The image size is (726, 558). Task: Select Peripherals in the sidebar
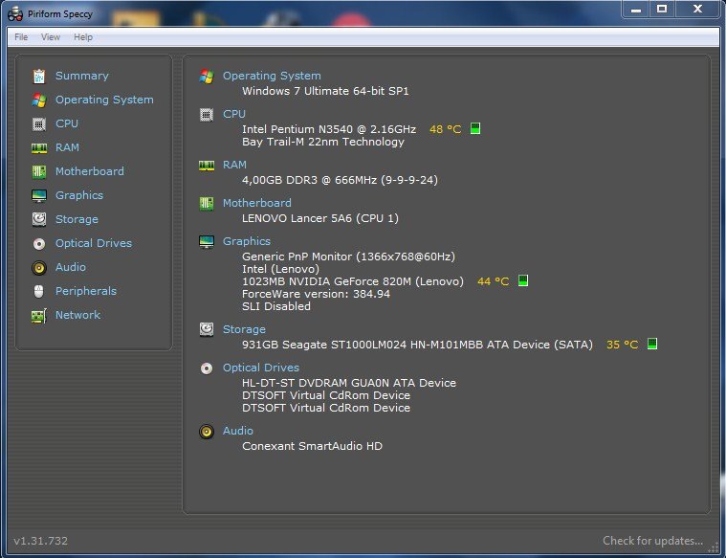click(86, 291)
